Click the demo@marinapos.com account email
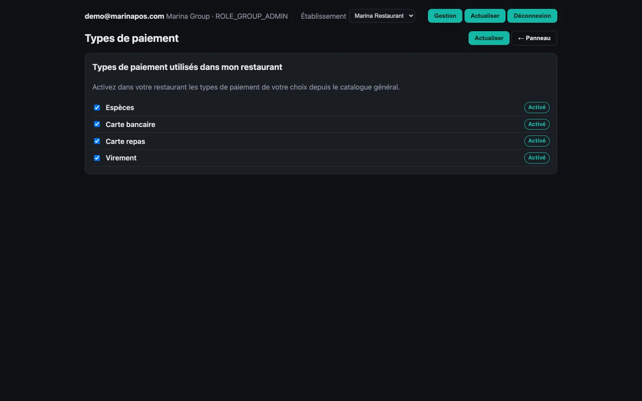Viewport: 642px width, 401px height. pos(124,16)
